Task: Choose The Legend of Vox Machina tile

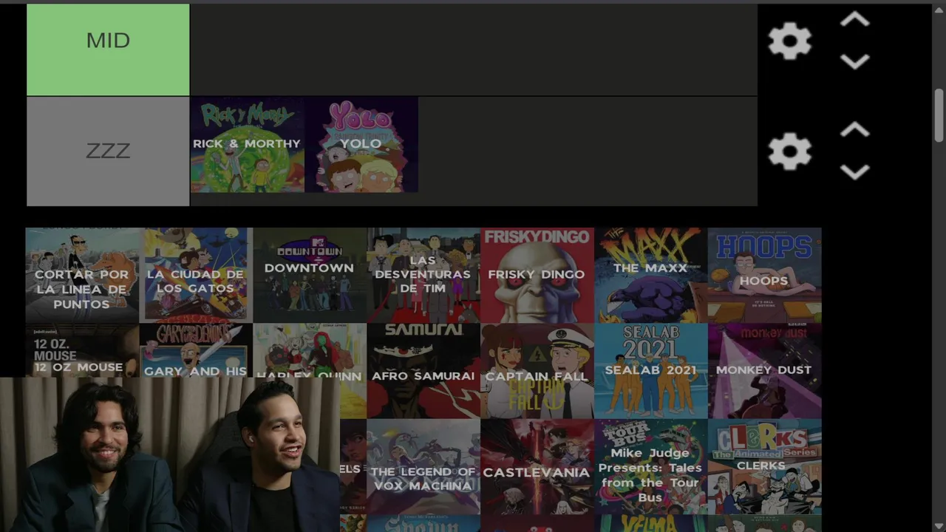Action: [x=423, y=467]
